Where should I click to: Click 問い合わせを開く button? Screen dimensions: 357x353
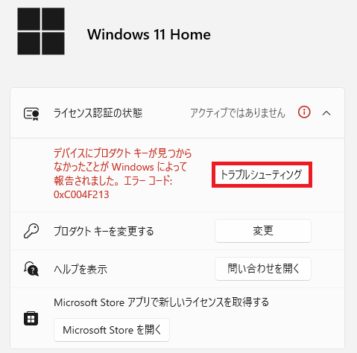pos(263,269)
